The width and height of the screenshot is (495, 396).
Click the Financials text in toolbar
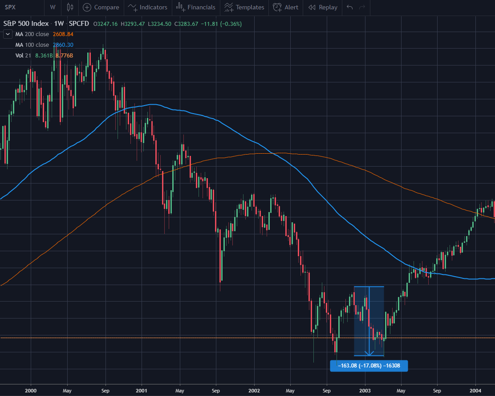201,7
